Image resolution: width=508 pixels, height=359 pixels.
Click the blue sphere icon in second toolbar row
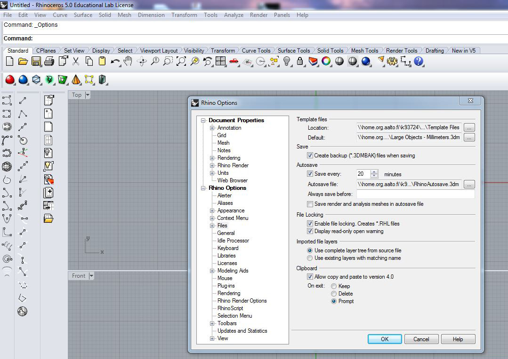click(x=23, y=79)
